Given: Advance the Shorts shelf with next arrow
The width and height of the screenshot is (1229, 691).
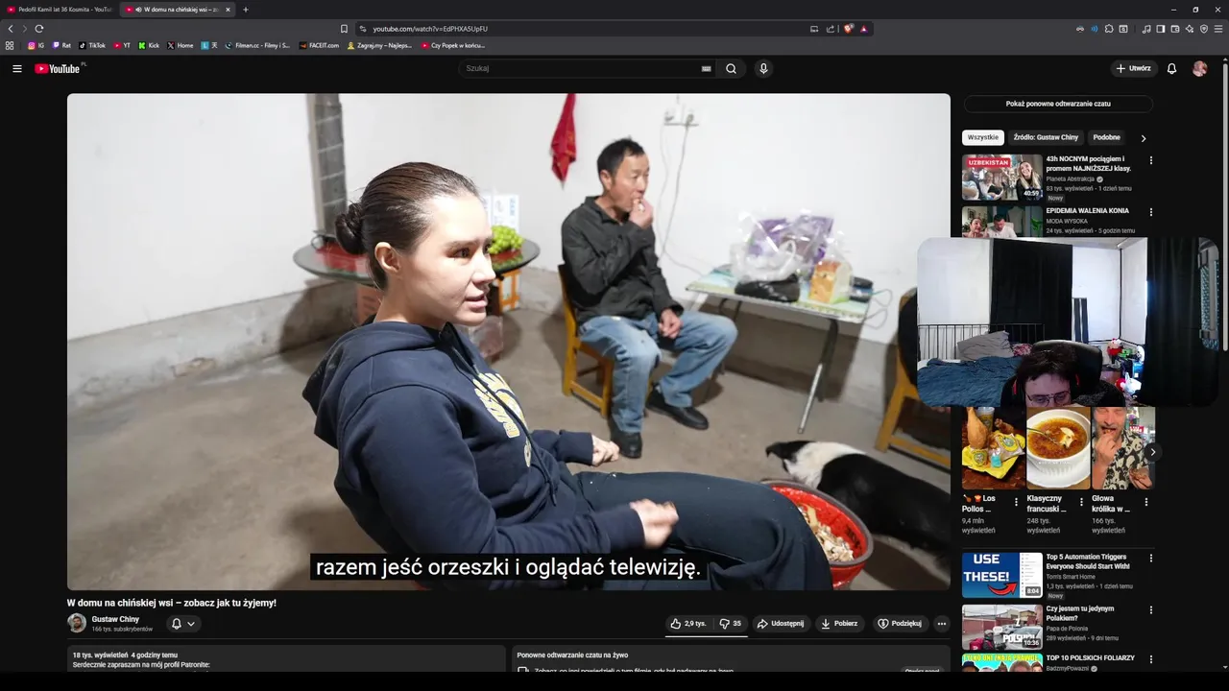Looking at the screenshot, I should (x=1153, y=451).
